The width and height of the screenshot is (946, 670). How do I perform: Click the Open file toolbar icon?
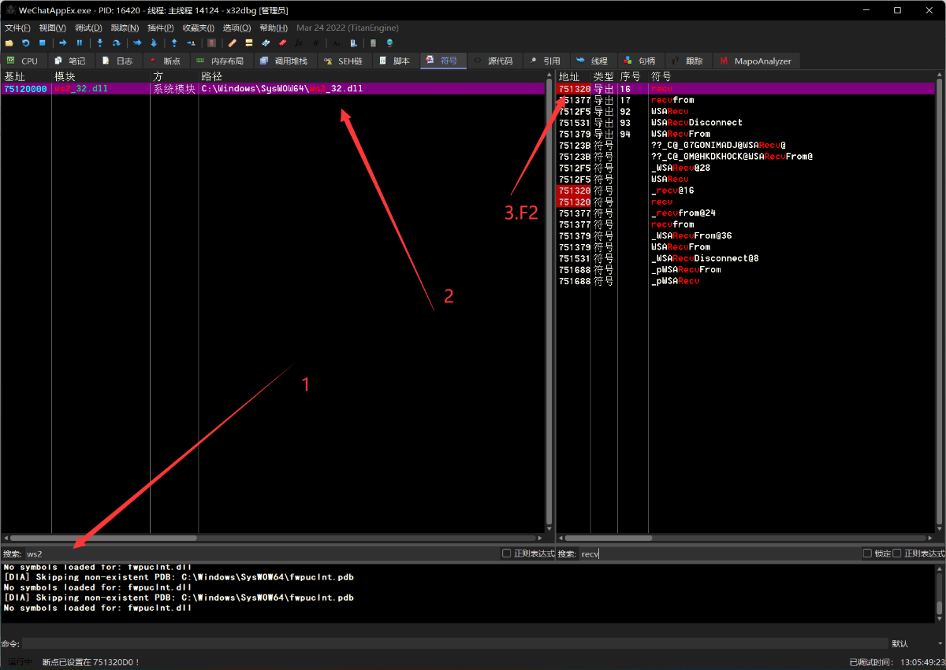9,43
